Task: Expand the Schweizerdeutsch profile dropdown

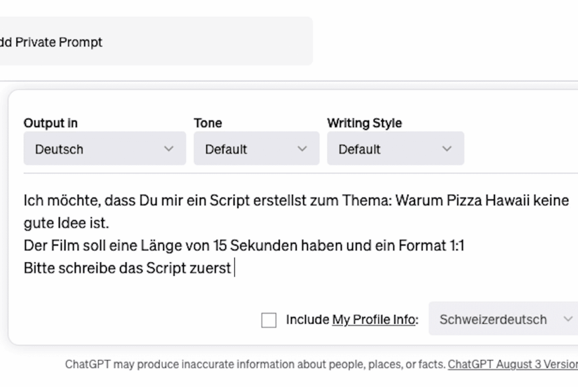Action: click(x=503, y=319)
